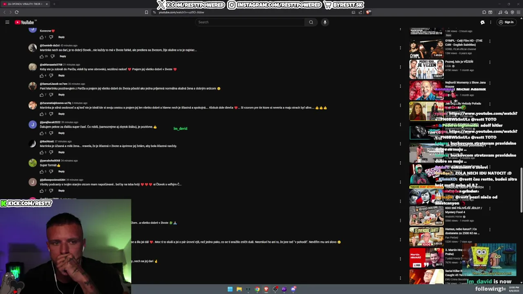Image resolution: width=523 pixels, height=294 pixels.
Task: Select the ZA OPONOU VIRALITY browser tab
Action: pos(25,4)
